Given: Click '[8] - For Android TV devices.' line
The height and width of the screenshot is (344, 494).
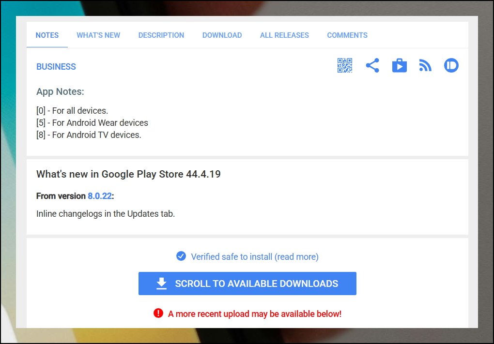Looking at the screenshot, I should 89,135.
